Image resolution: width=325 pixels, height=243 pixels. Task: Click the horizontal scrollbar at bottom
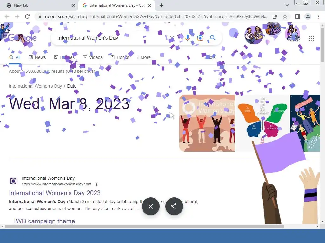(x=144, y=227)
